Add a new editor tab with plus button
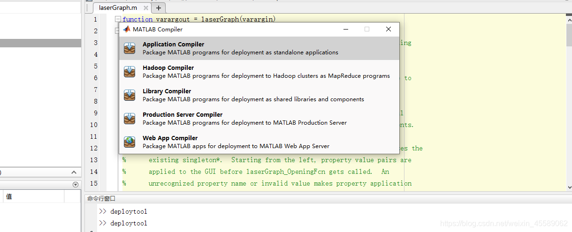This screenshot has width=572, height=232. (159, 8)
